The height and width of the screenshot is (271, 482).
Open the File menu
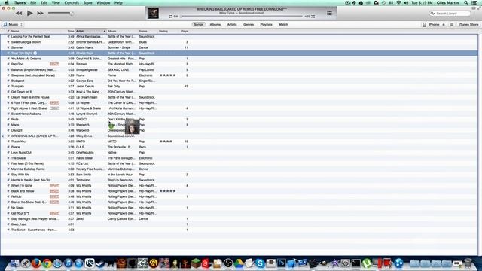[33, 2]
